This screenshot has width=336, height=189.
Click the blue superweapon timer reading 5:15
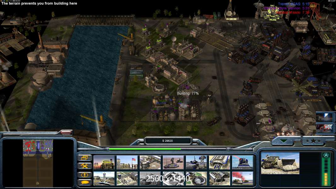294,4
